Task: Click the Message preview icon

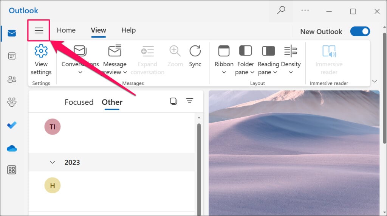Action: click(x=115, y=51)
